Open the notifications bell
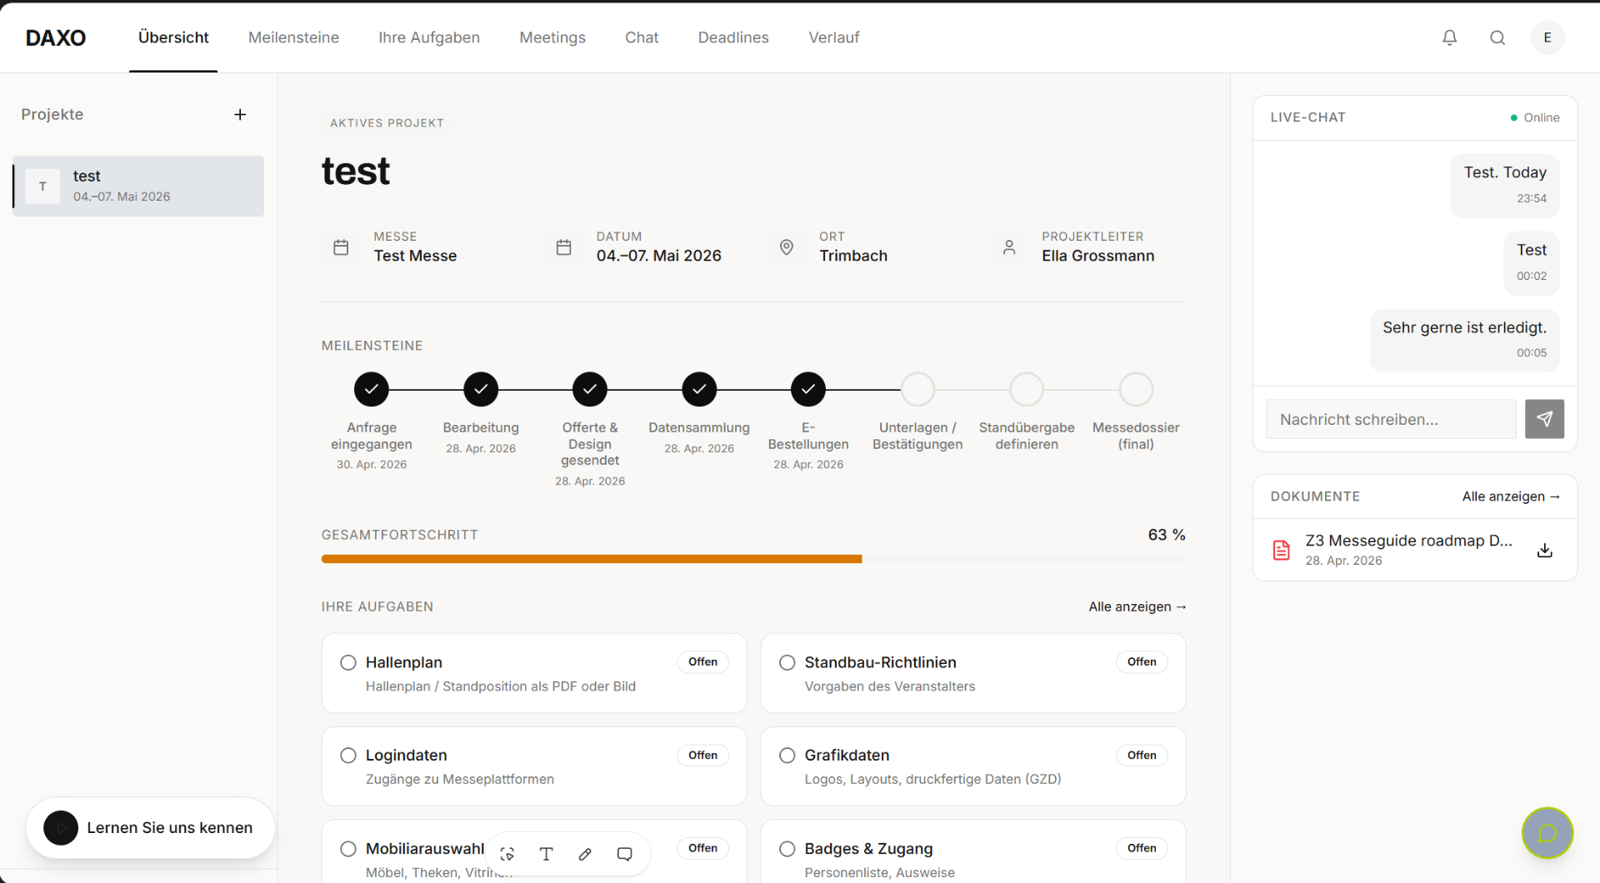The image size is (1600, 883). (1449, 37)
